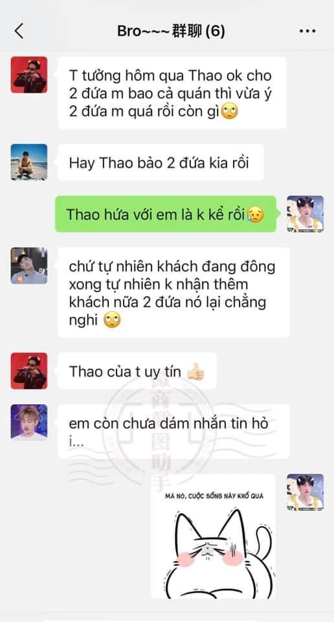Tap the cap-wearing avatar beside 'chứ tự nhiên'

click(x=29, y=266)
